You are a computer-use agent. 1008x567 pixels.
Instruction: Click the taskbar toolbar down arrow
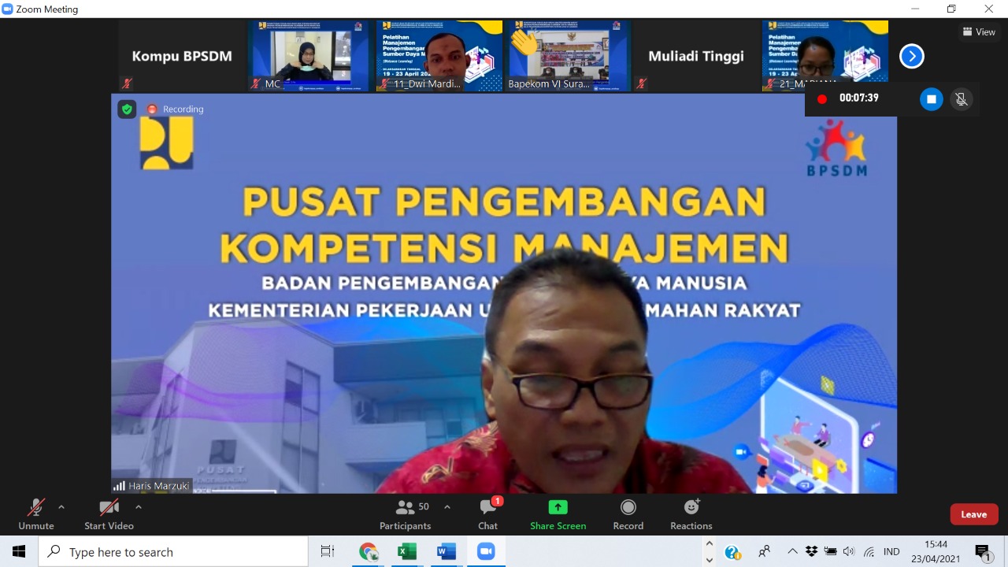point(710,560)
